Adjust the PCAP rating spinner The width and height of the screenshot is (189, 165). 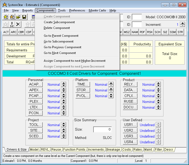point(64,96)
